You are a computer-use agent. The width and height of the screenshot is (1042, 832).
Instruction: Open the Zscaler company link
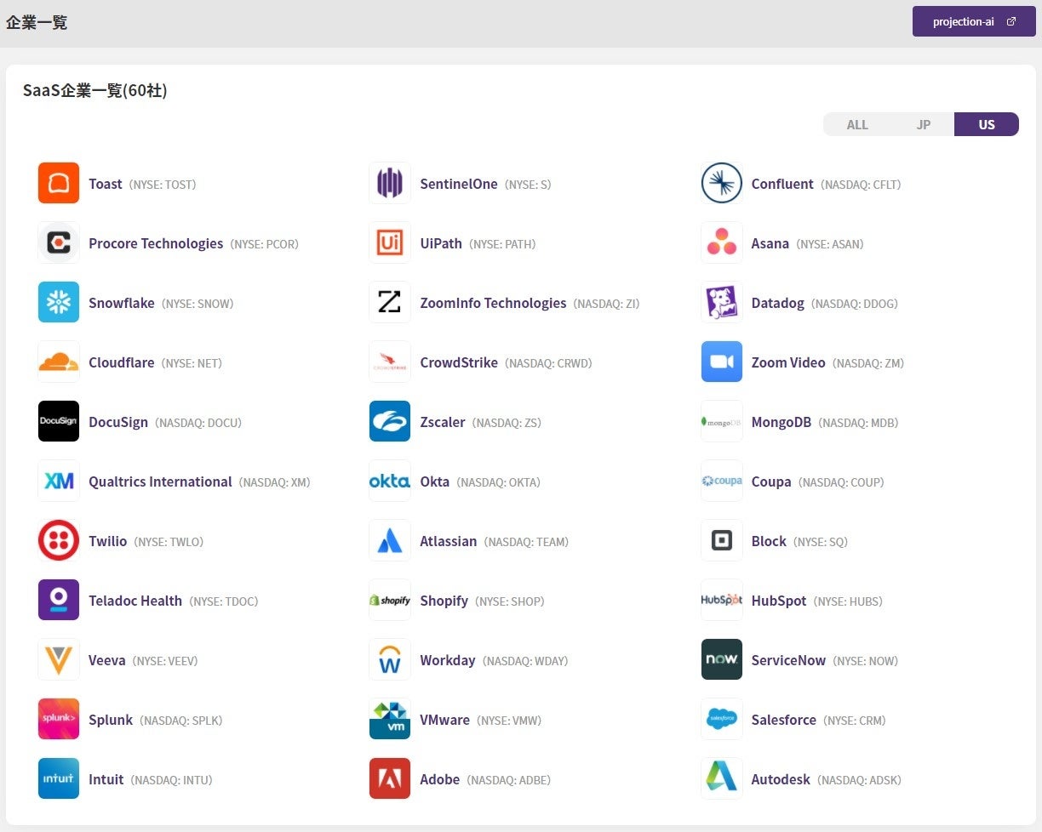(x=443, y=422)
